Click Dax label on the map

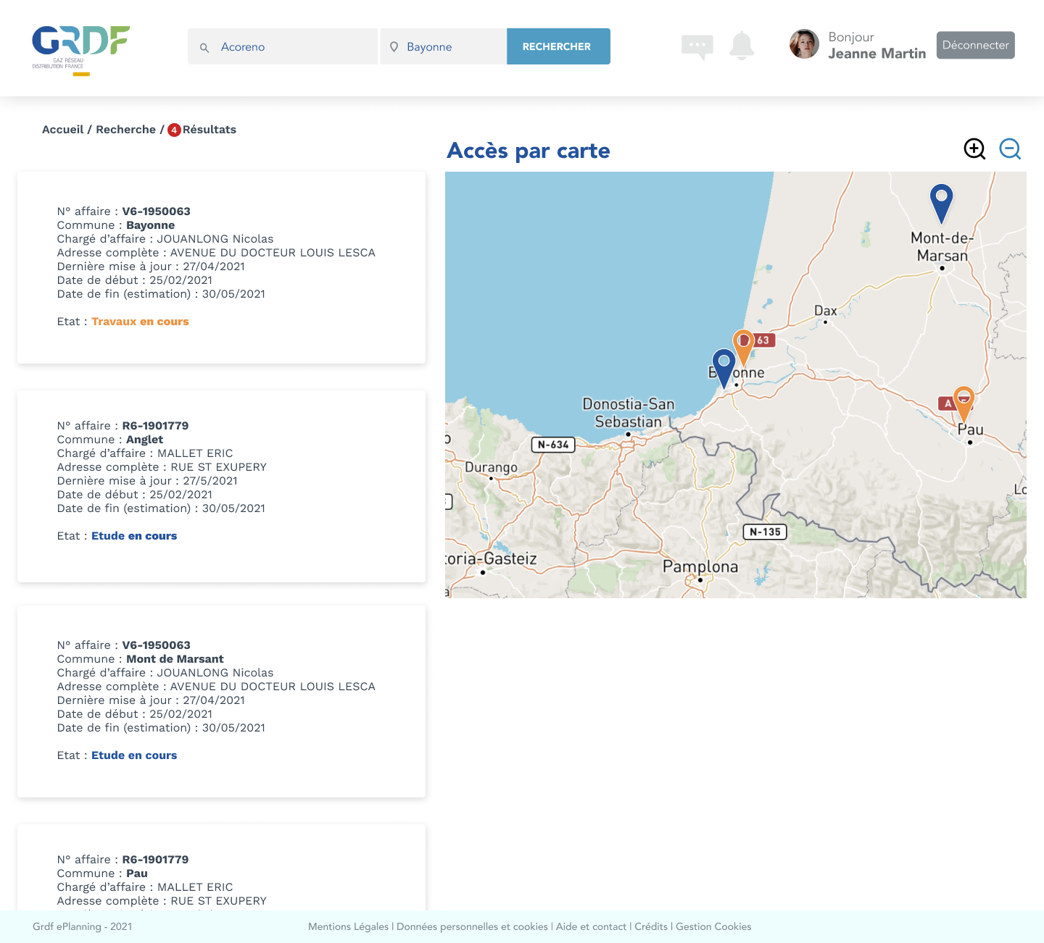coord(825,311)
